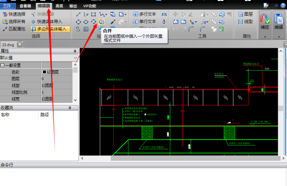Click canvas vertical scrollbar up arrow
Image resolution: width=287 pixels, height=186 pixels.
click(281, 51)
